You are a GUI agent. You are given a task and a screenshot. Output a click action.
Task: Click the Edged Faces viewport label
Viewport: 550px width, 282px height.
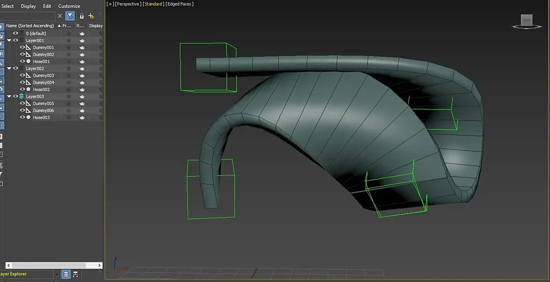179,4
